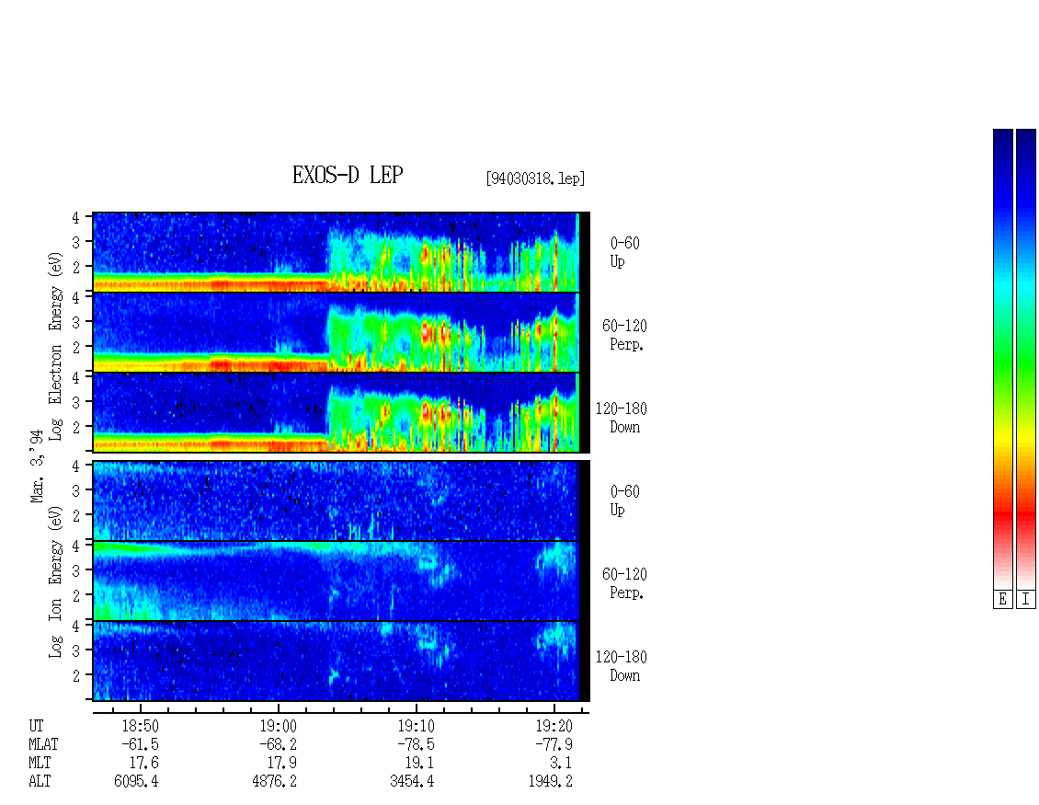
Task: Click the 19:20 UT time value
Action: [554, 726]
